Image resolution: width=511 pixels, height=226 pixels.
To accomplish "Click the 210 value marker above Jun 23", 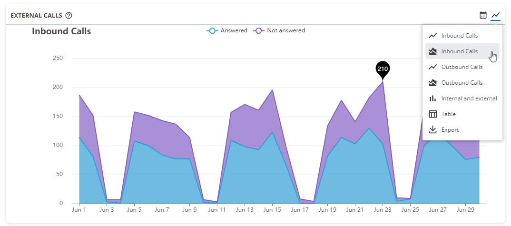I will coord(383,69).
